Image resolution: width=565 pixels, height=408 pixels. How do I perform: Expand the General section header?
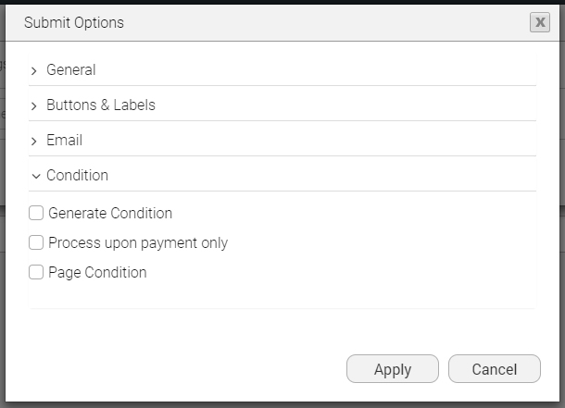[71, 70]
